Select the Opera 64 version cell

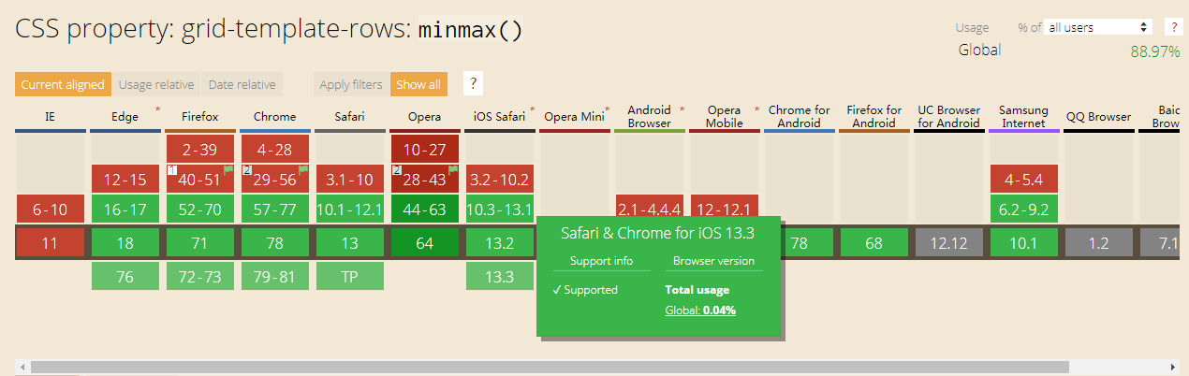pos(425,243)
